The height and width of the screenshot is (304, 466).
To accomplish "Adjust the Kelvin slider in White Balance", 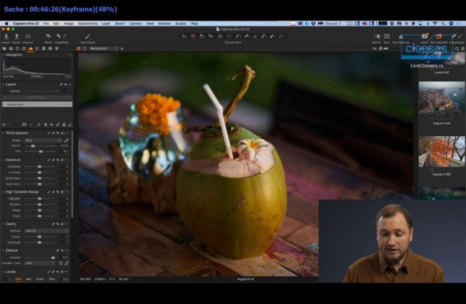I will (x=34, y=146).
